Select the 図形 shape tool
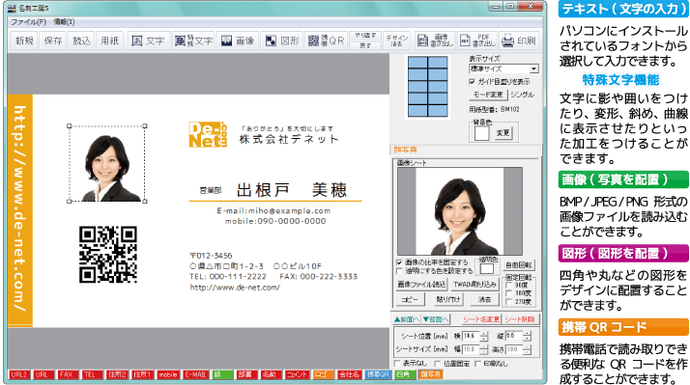This screenshot has width=690, height=385. [282, 41]
